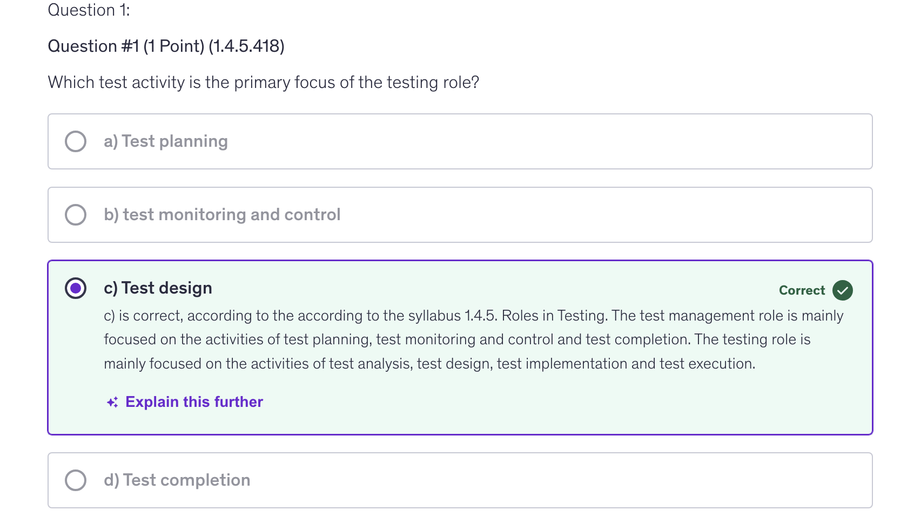Click the "d) Test completion" answer label

177,480
